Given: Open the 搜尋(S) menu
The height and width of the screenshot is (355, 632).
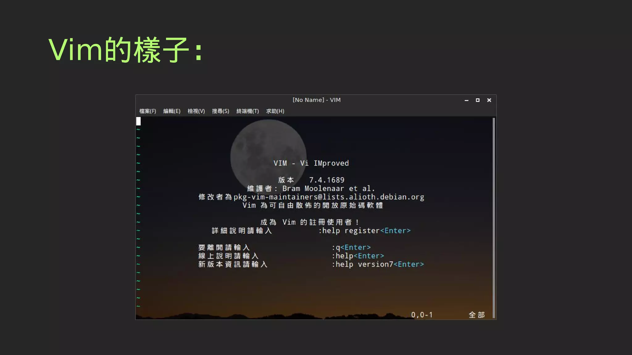Looking at the screenshot, I should coord(220,111).
